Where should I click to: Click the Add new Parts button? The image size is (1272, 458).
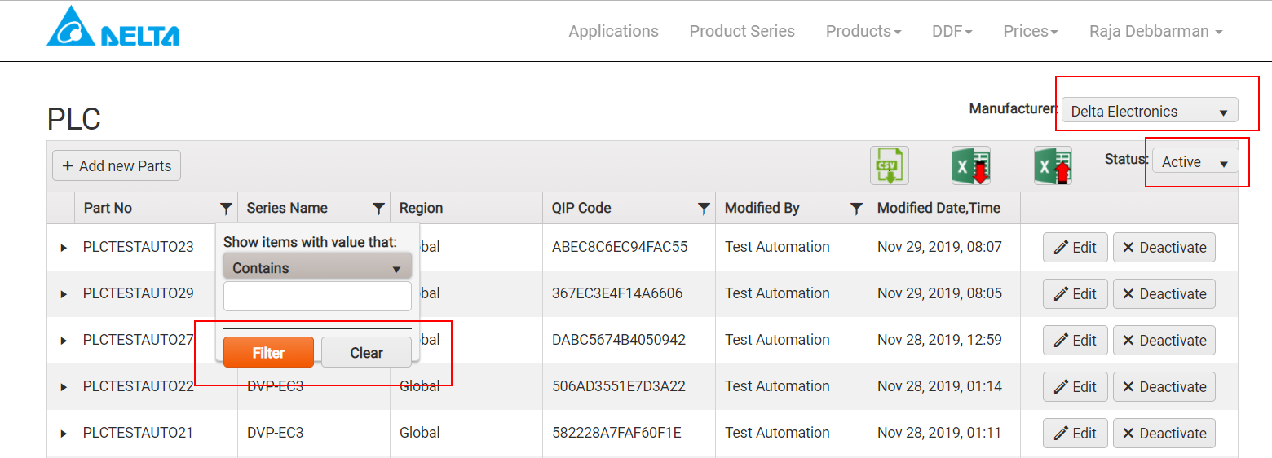point(117,165)
